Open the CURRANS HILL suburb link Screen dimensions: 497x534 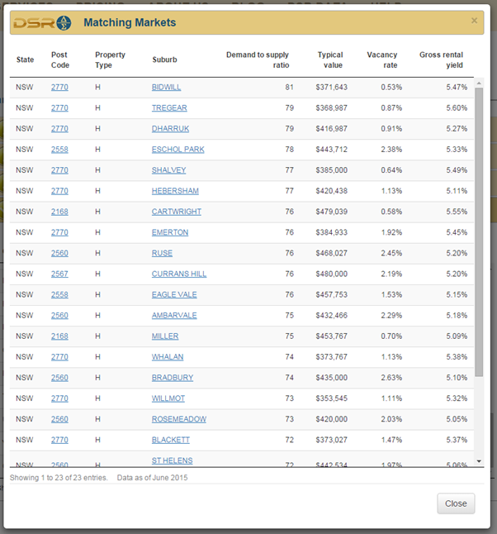click(178, 274)
